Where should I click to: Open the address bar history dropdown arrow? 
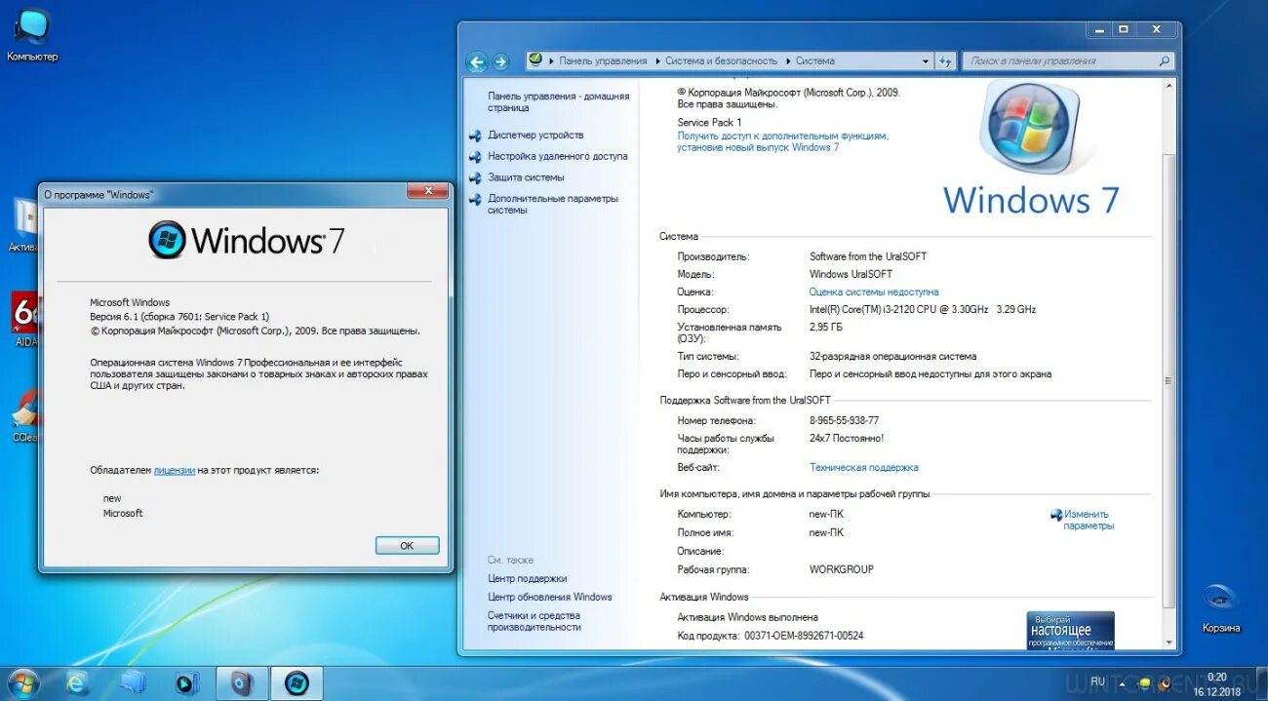click(x=926, y=60)
